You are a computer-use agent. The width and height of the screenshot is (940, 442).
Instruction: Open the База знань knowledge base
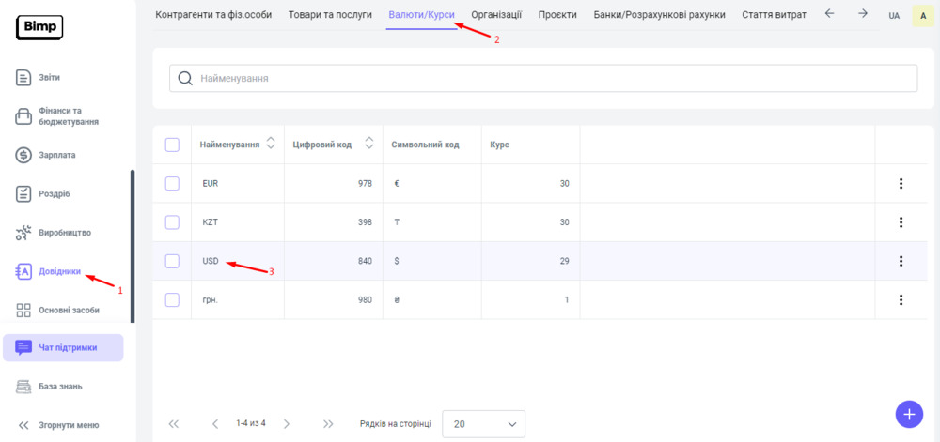click(x=59, y=386)
